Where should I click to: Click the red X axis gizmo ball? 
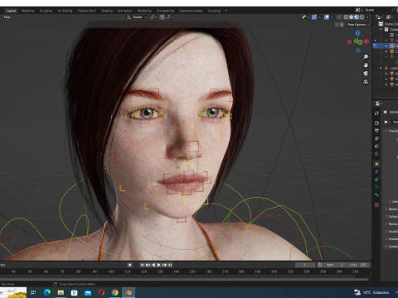click(x=366, y=41)
